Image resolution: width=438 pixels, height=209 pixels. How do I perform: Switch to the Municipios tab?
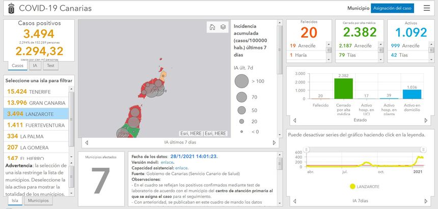click(x=38, y=200)
